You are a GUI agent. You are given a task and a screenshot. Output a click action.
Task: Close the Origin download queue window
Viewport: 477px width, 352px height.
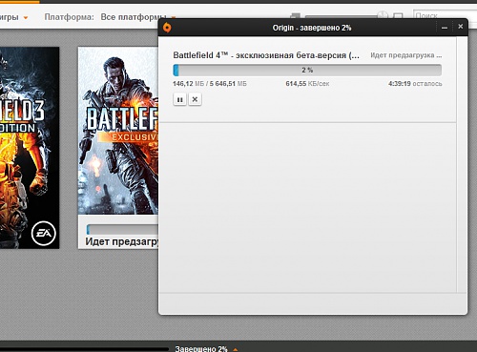pos(461,27)
